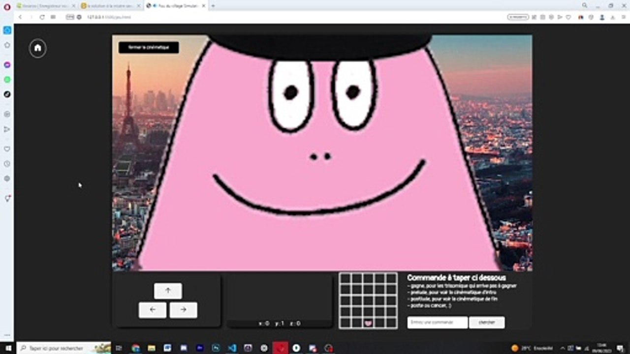This screenshot has width=630, height=354.
Task: Open the History clock icon in the sidebar
Action: click(x=7, y=164)
